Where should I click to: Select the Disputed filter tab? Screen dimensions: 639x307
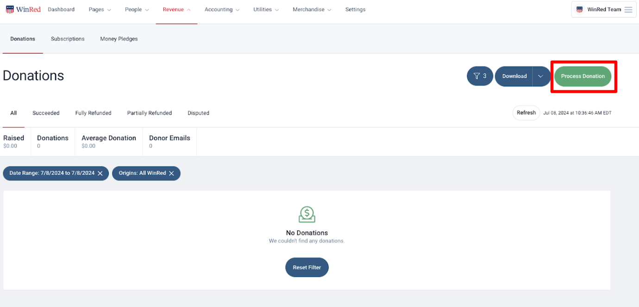click(x=198, y=113)
